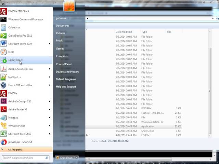The image size is (219, 164).
Task: Open the Calculator icon
Action: pos(3,27)
